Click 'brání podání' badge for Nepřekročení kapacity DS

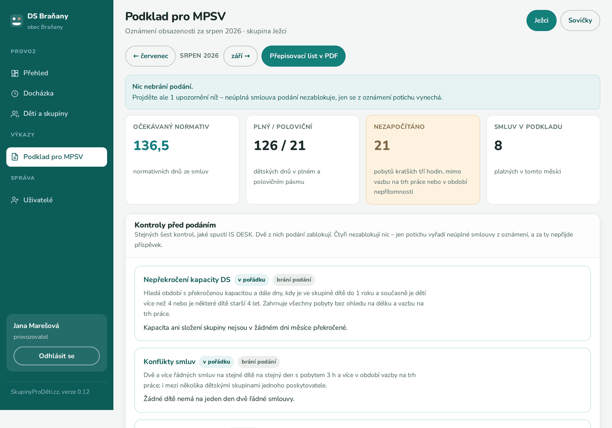coord(294,280)
